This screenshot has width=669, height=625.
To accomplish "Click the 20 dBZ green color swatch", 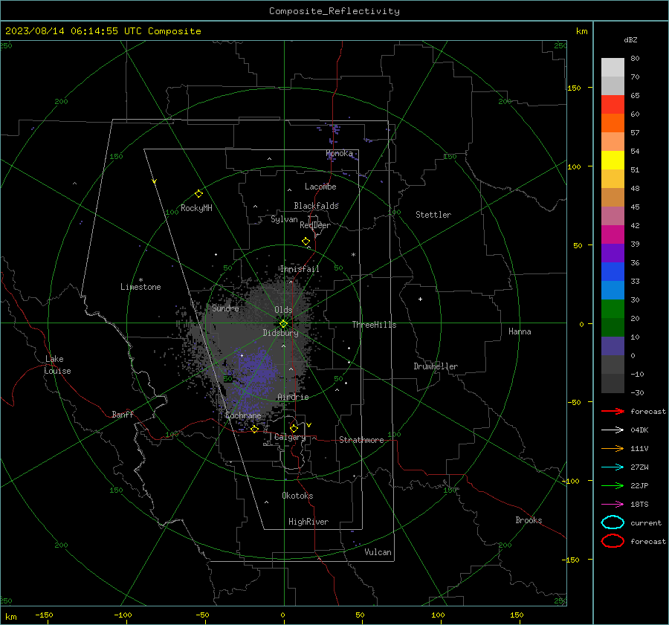I will click(x=613, y=308).
